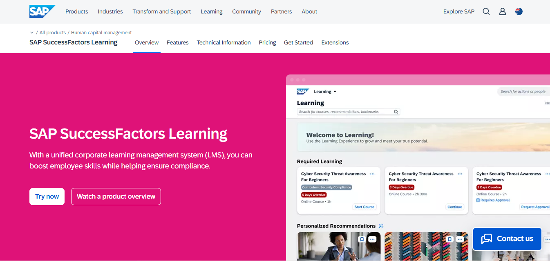
Task: Click the Requires Approval document icon
Action: coord(478,200)
